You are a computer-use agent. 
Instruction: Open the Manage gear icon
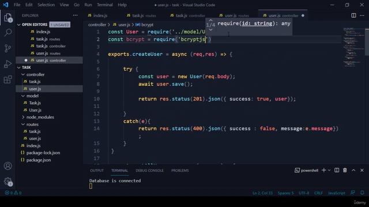click(x=7, y=181)
